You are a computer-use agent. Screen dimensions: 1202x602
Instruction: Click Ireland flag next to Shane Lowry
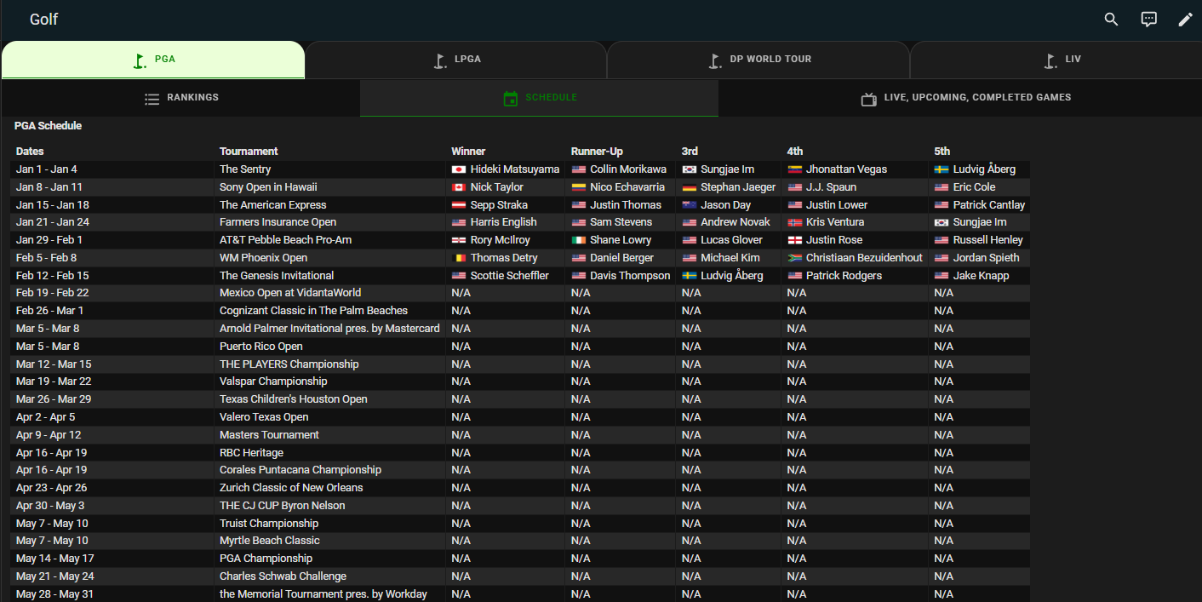point(578,240)
